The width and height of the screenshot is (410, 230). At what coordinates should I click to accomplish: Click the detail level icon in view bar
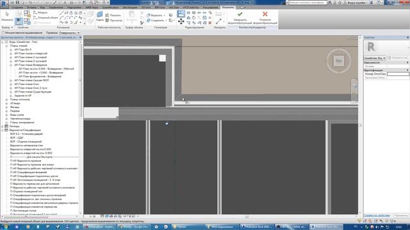(102, 217)
